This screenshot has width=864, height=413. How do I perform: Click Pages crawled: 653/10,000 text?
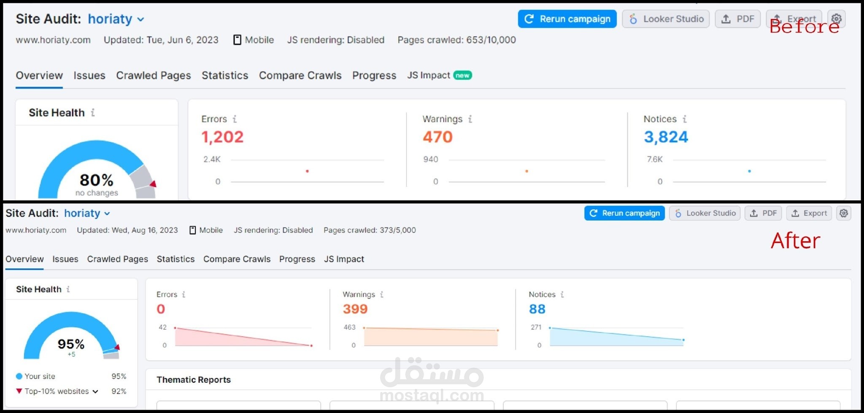(x=456, y=40)
